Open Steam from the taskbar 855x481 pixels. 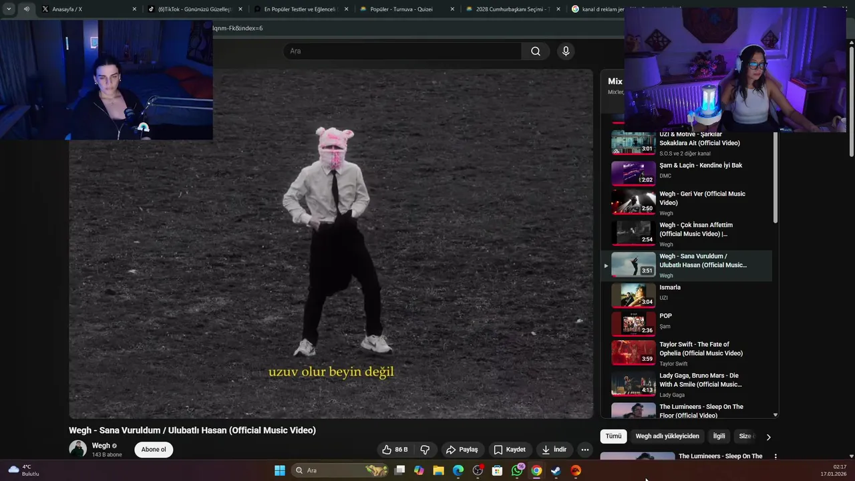pos(556,470)
